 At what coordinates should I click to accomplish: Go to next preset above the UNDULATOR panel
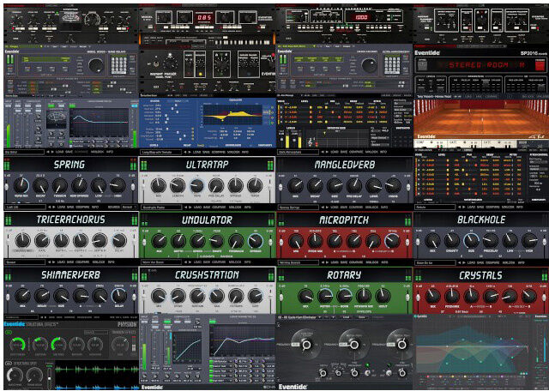pyautogui.click(x=190, y=208)
